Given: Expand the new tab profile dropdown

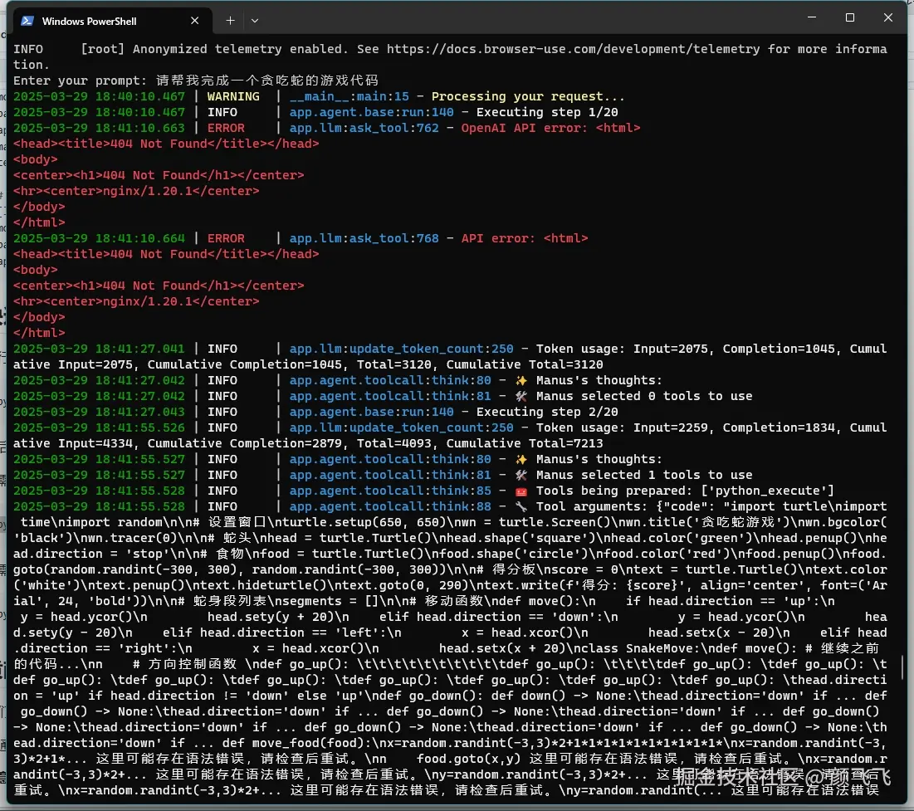Looking at the screenshot, I should click(x=255, y=21).
